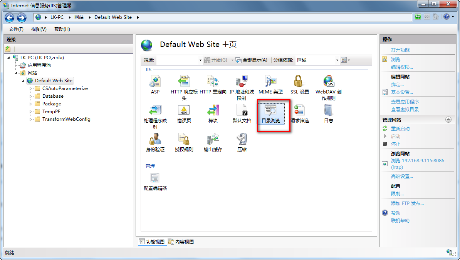
Task: Click 基本设置... link
Action: click(x=402, y=92)
